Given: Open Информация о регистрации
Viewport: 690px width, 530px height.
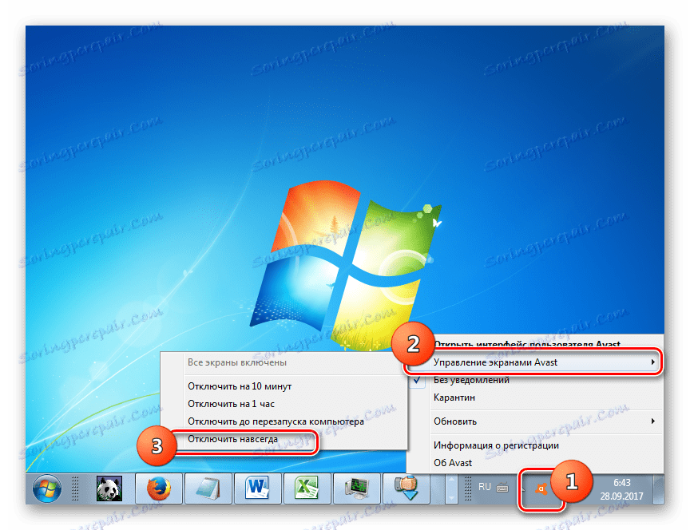Looking at the screenshot, I should pyautogui.click(x=533, y=445).
